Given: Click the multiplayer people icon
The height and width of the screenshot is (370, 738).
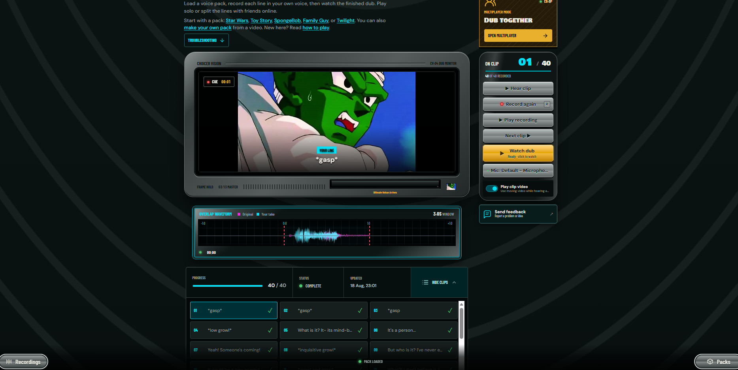Looking at the screenshot, I should pyautogui.click(x=490, y=3).
